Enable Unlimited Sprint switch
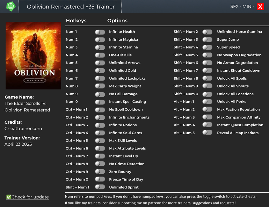The height and width of the screenshot is (207, 269). pos(100,187)
